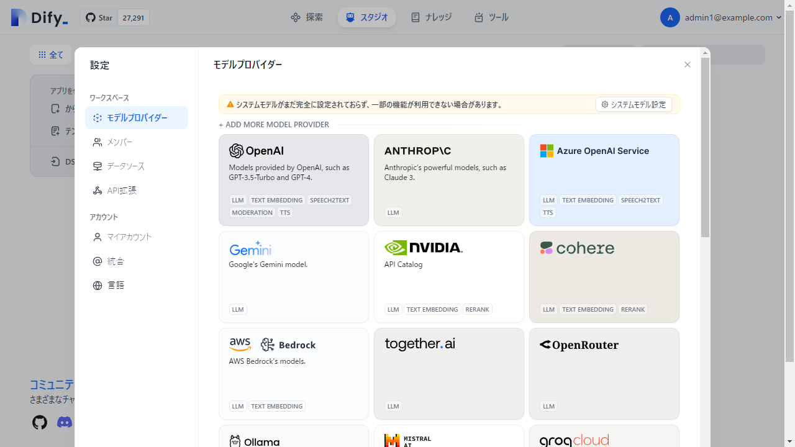The height and width of the screenshot is (447, 795).
Task: Open API拡張 settings section
Action: point(137,191)
